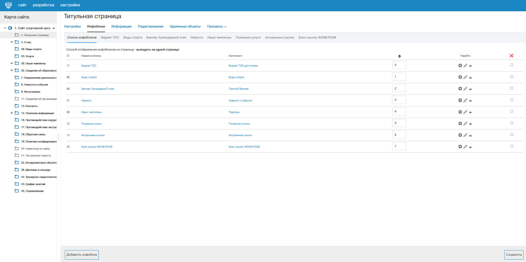The width and height of the screenshot is (526, 262).
Task: Select the checkbox for Блок ссылок ФОИВ/РОИВ row
Action: click(511, 146)
